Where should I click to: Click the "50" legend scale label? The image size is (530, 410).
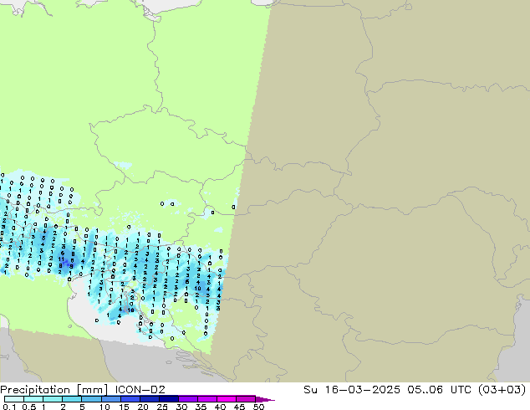258,407
